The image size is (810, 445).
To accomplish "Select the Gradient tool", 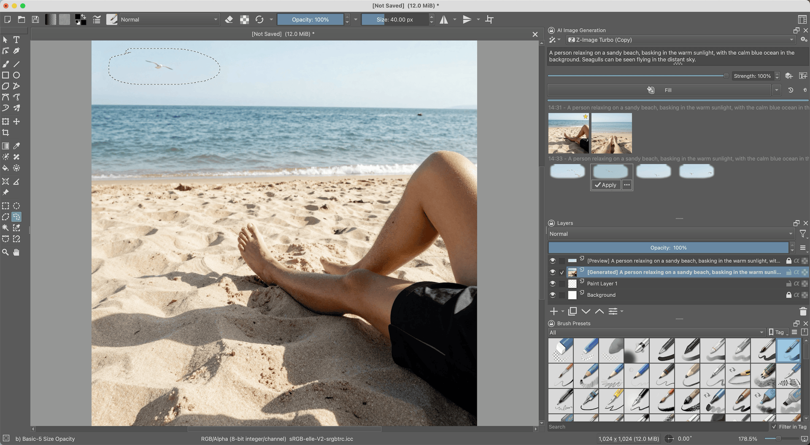I will 6,146.
